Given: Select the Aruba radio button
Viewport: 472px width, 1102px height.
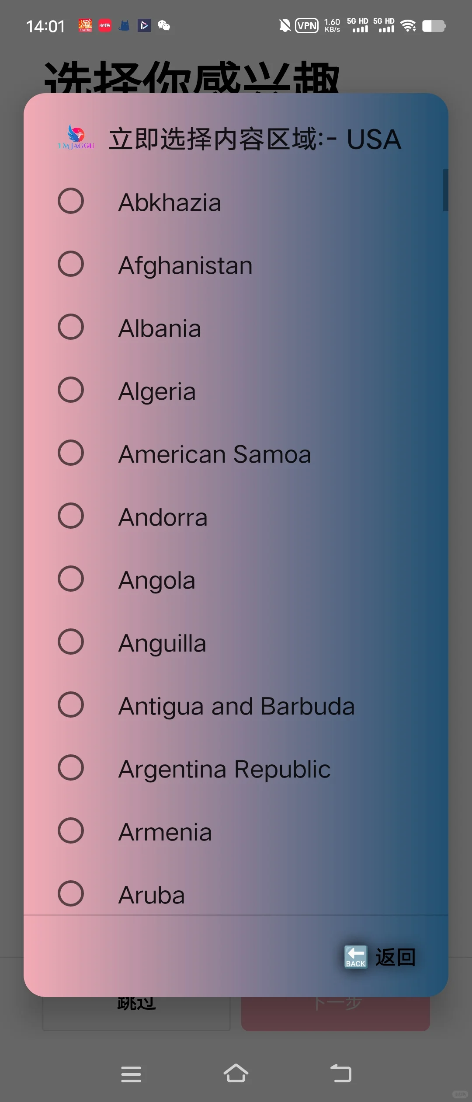Looking at the screenshot, I should (x=71, y=893).
